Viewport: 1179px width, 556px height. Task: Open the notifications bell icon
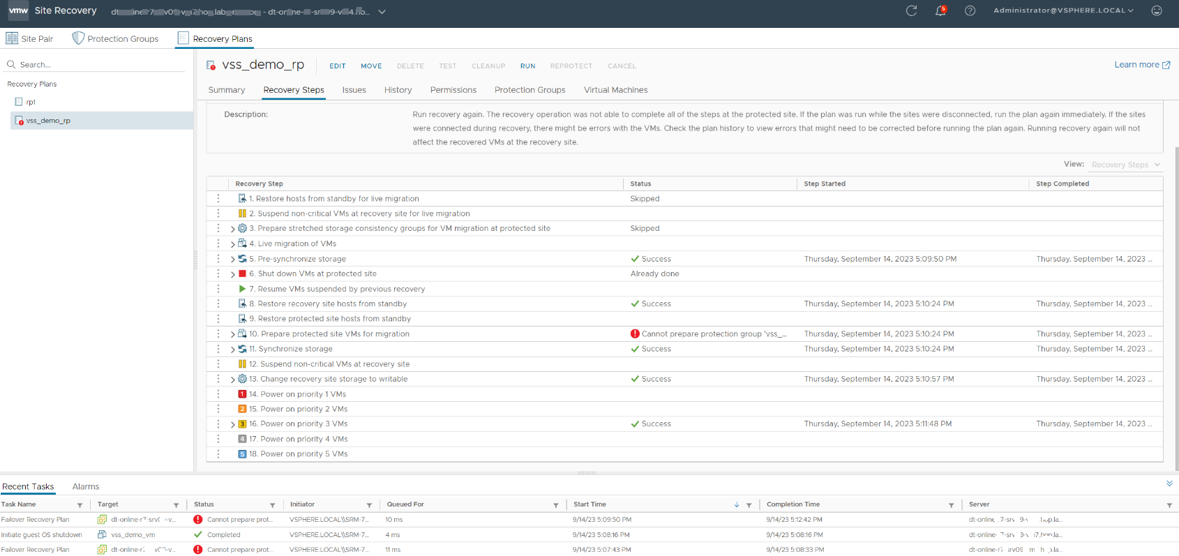(940, 10)
